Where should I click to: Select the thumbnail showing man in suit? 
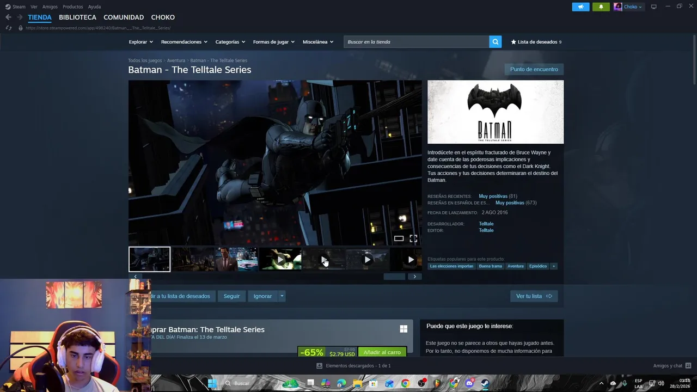[236, 259]
